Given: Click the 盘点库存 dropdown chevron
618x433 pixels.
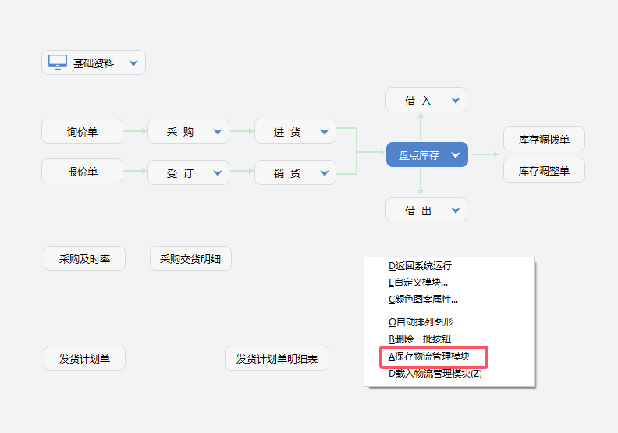Looking at the screenshot, I should [456, 155].
